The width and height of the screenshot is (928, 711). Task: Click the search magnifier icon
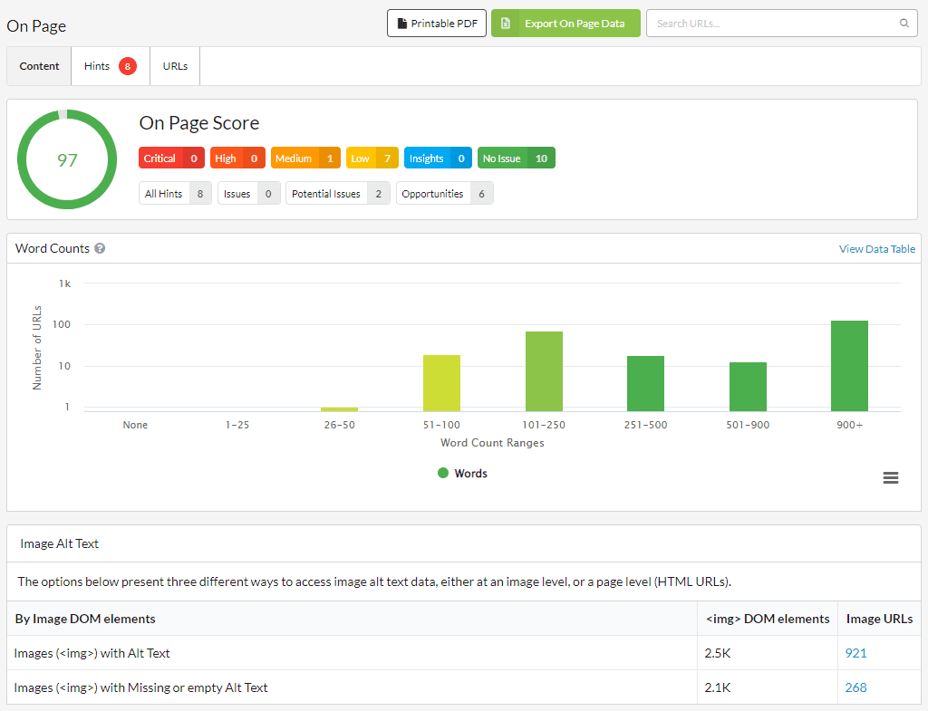[904, 23]
